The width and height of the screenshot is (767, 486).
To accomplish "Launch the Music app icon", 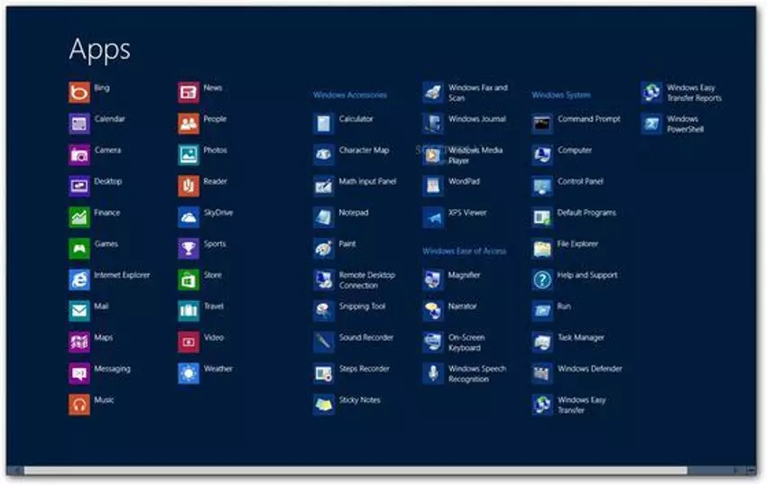I will (79, 405).
